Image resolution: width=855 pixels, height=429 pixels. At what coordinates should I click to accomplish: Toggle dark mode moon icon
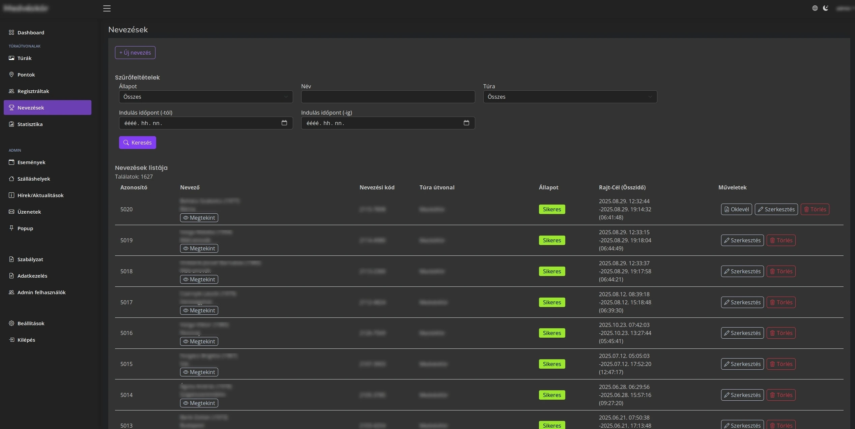coord(825,8)
